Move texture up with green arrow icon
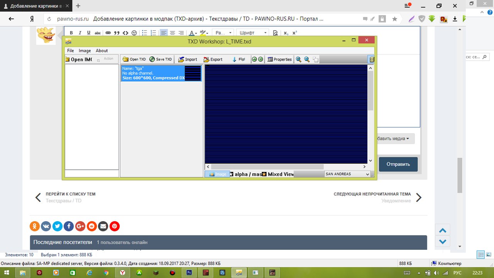Image resolution: width=494 pixels, height=278 pixels. click(x=254, y=59)
